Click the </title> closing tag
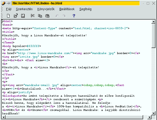Screen dimensions: 157x120 point(9,39)
